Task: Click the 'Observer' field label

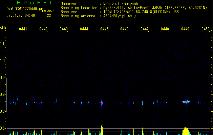Action: [x=69, y=4]
